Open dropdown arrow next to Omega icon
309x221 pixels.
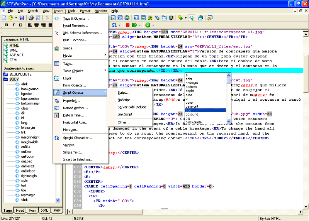click(120, 25)
